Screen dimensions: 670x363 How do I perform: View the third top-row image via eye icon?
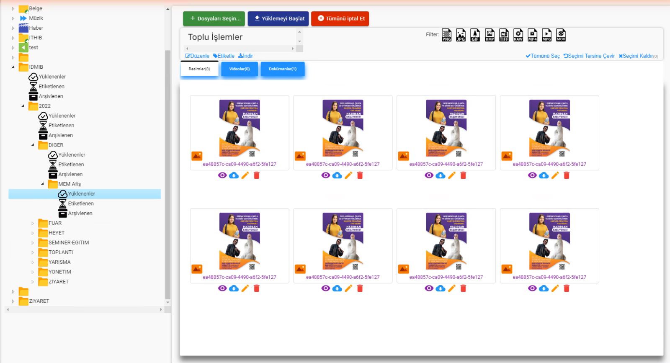(429, 175)
